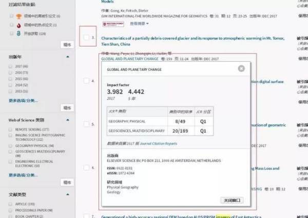308x218 pixels.
Task: Expand the view abstract dropdown
Action: tap(139, 24)
